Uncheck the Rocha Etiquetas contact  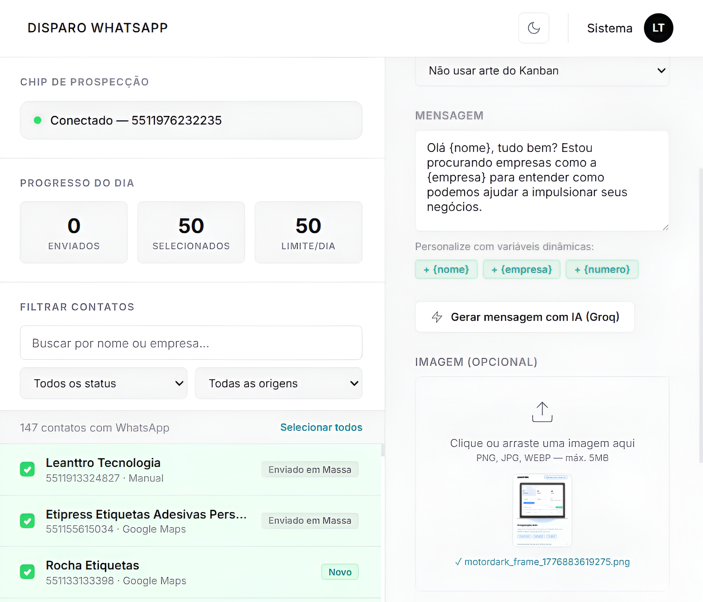tap(27, 572)
